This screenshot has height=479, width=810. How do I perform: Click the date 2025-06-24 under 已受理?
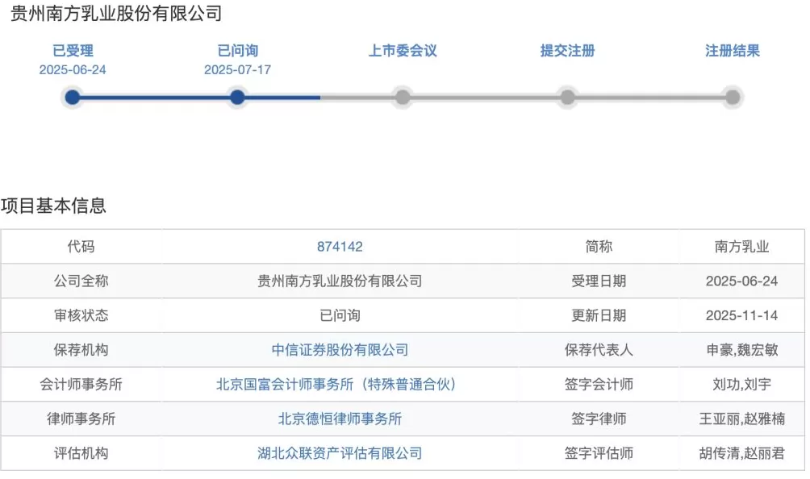click(x=73, y=70)
